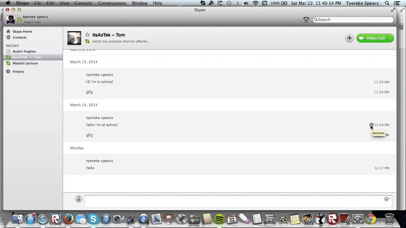Open Spotlight search in the menu bar

[387, 3]
